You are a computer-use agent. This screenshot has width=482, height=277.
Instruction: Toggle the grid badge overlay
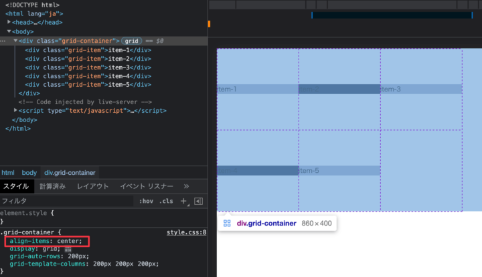[x=132, y=41]
